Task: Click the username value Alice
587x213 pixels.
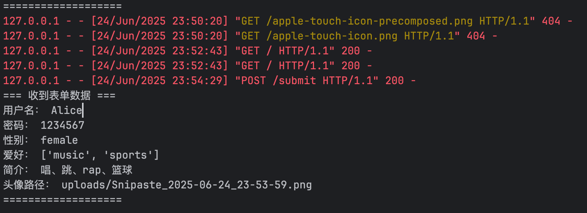Action: [x=66, y=111]
